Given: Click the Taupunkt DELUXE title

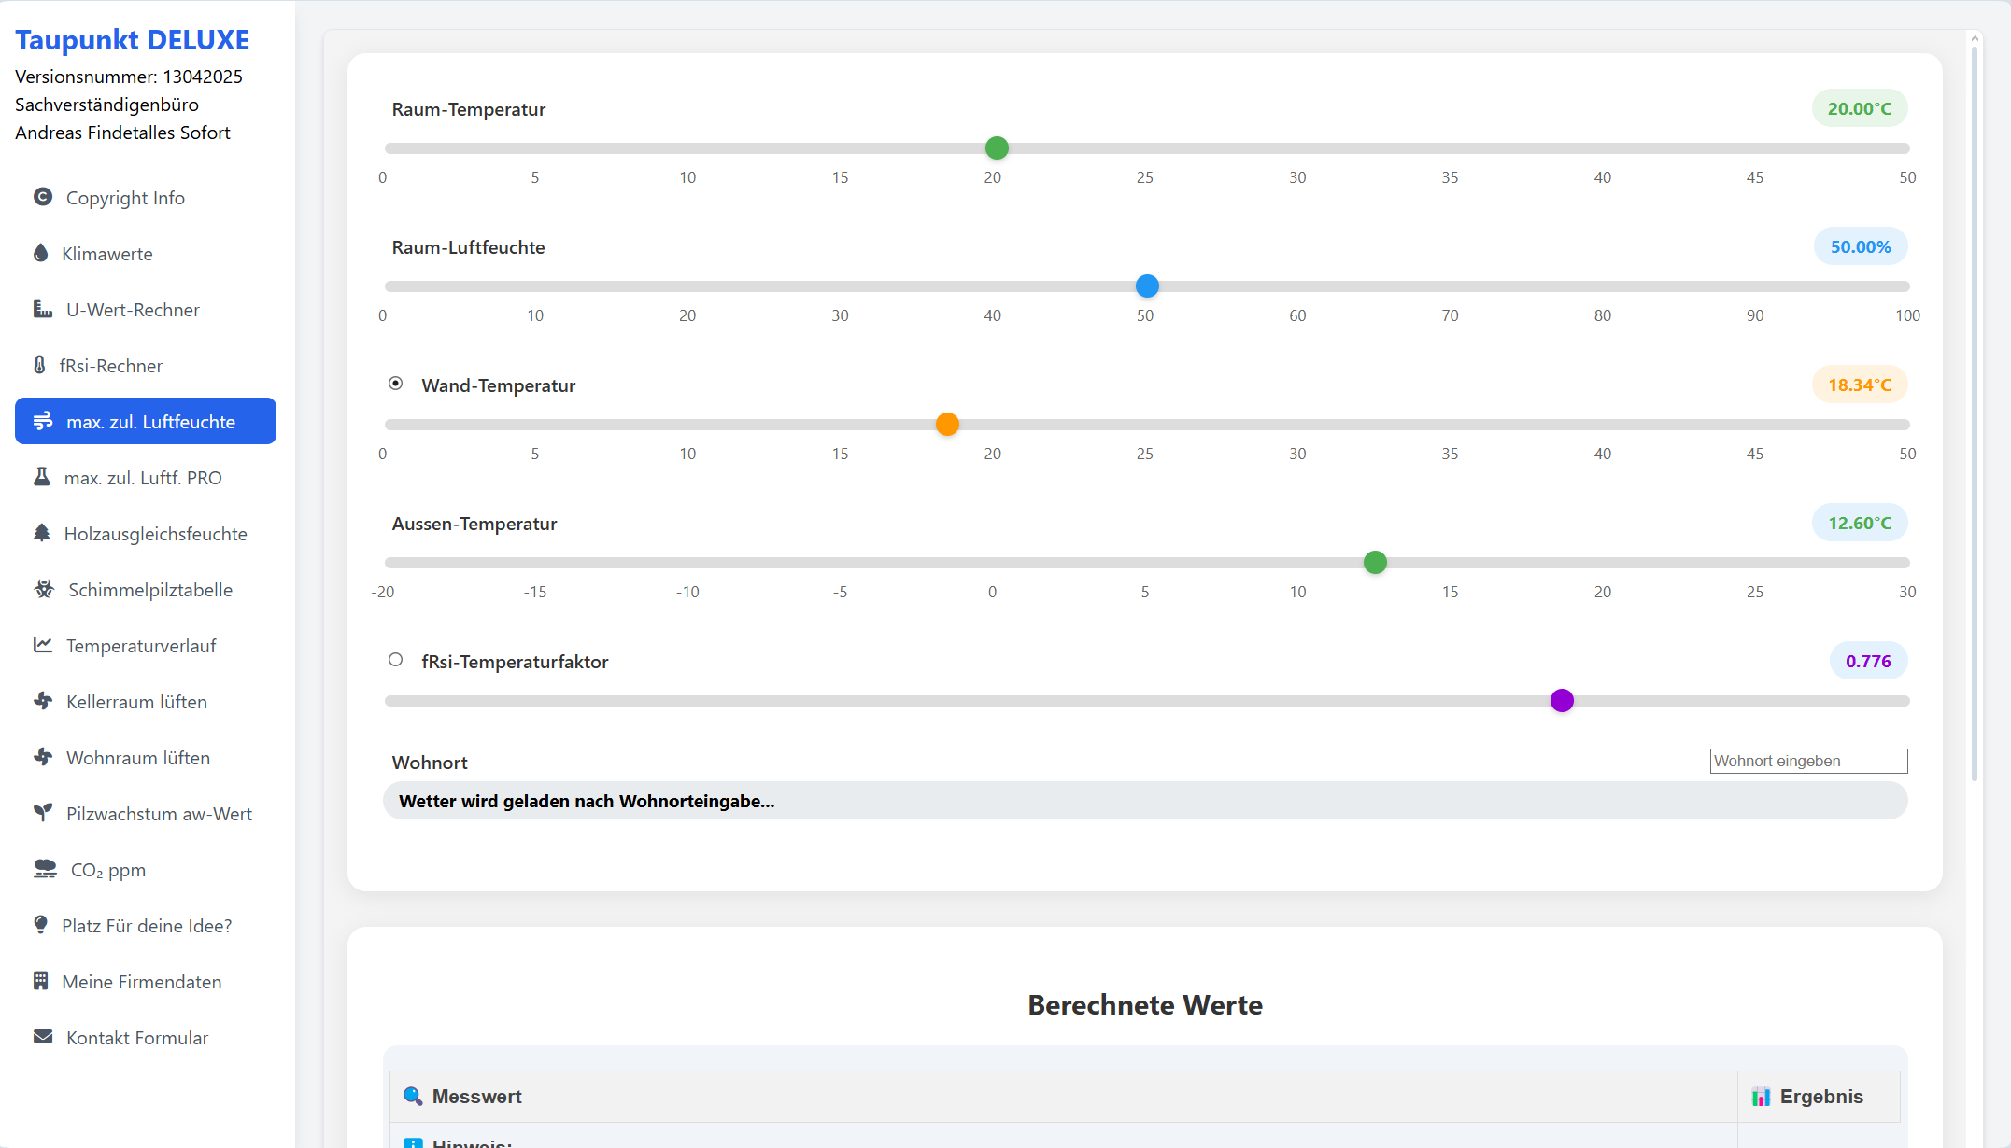Looking at the screenshot, I should 132,39.
